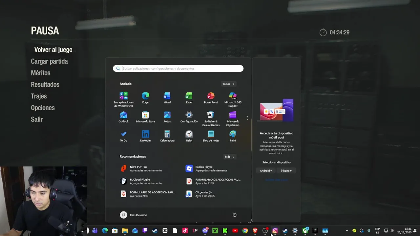
Task: Launch PowerPoint from Start menu
Action: (211, 98)
